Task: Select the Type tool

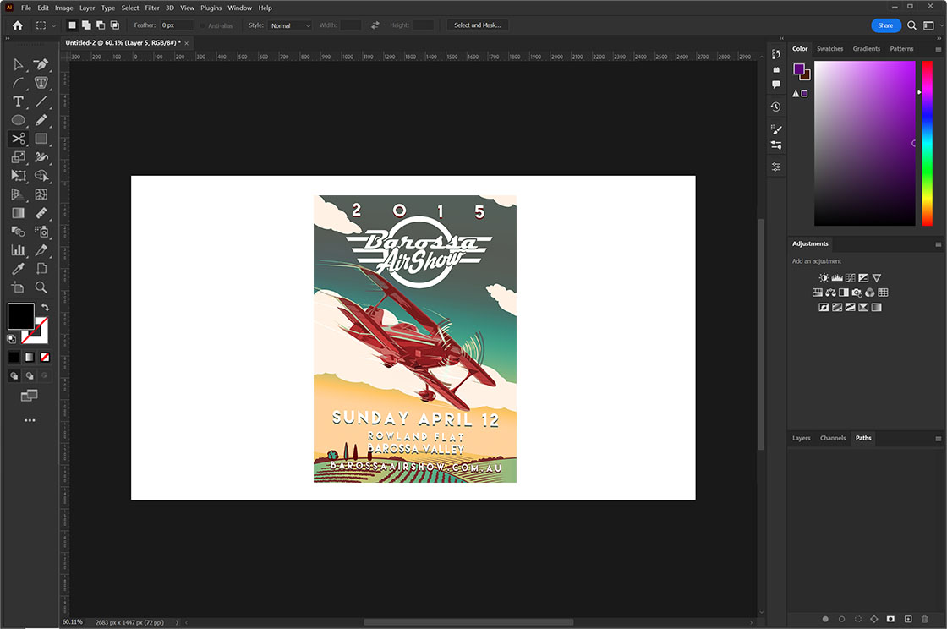Action: (x=18, y=101)
